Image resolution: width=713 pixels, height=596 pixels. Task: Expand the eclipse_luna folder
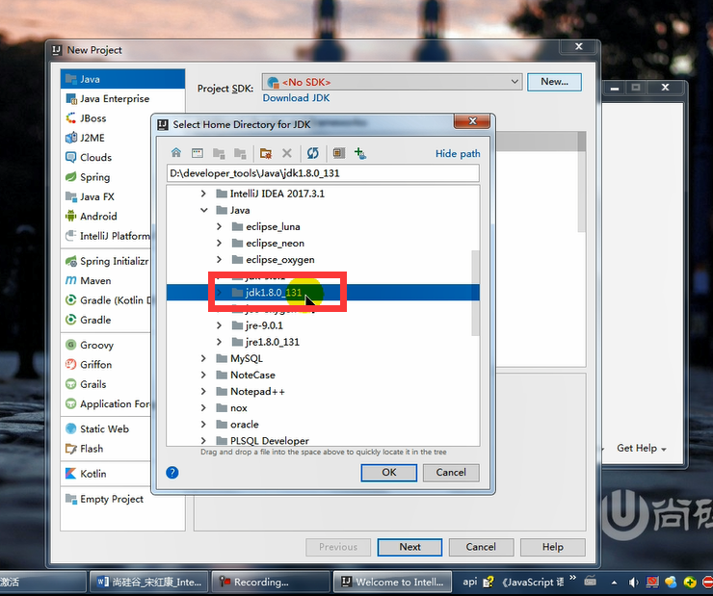pyautogui.click(x=219, y=226)
